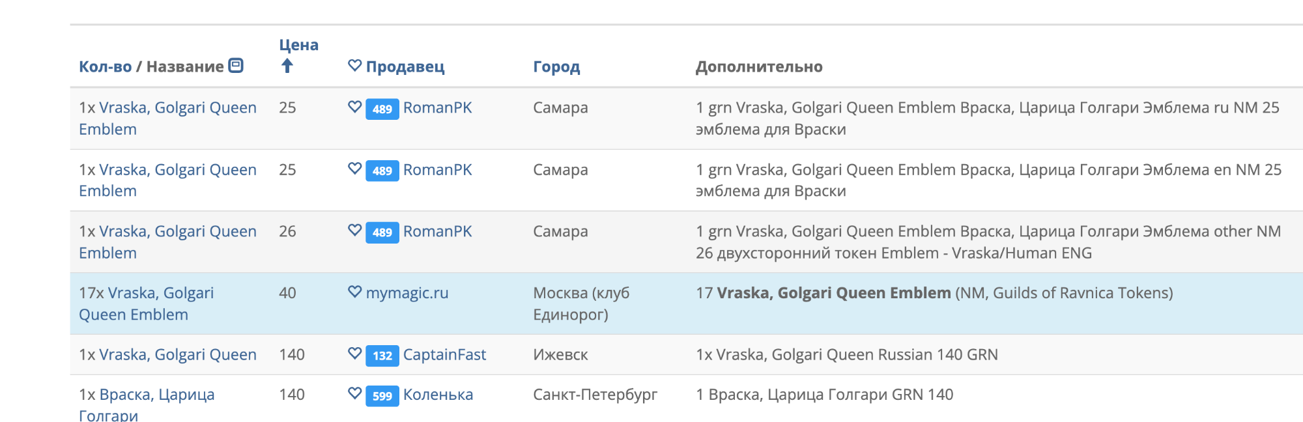The width and height of the screenshot is (1303, 422).
Task: Click the heart icon in the Продавец header
Action: tap(354, 66)
